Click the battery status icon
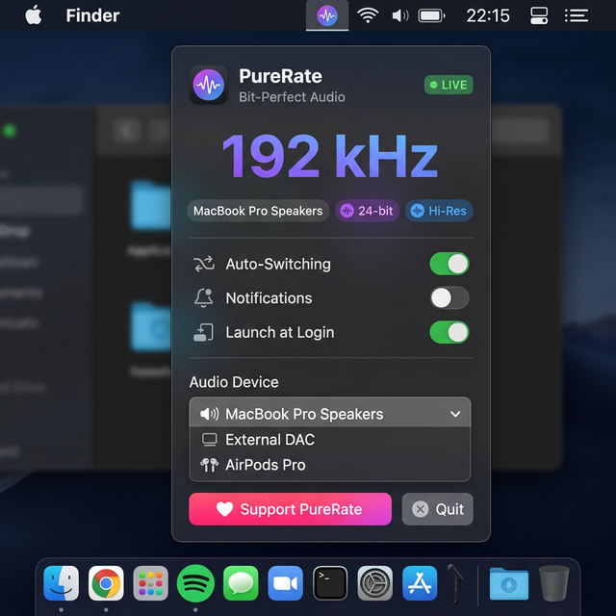Viewport: 616px width, 616px height. click(431, 15)
